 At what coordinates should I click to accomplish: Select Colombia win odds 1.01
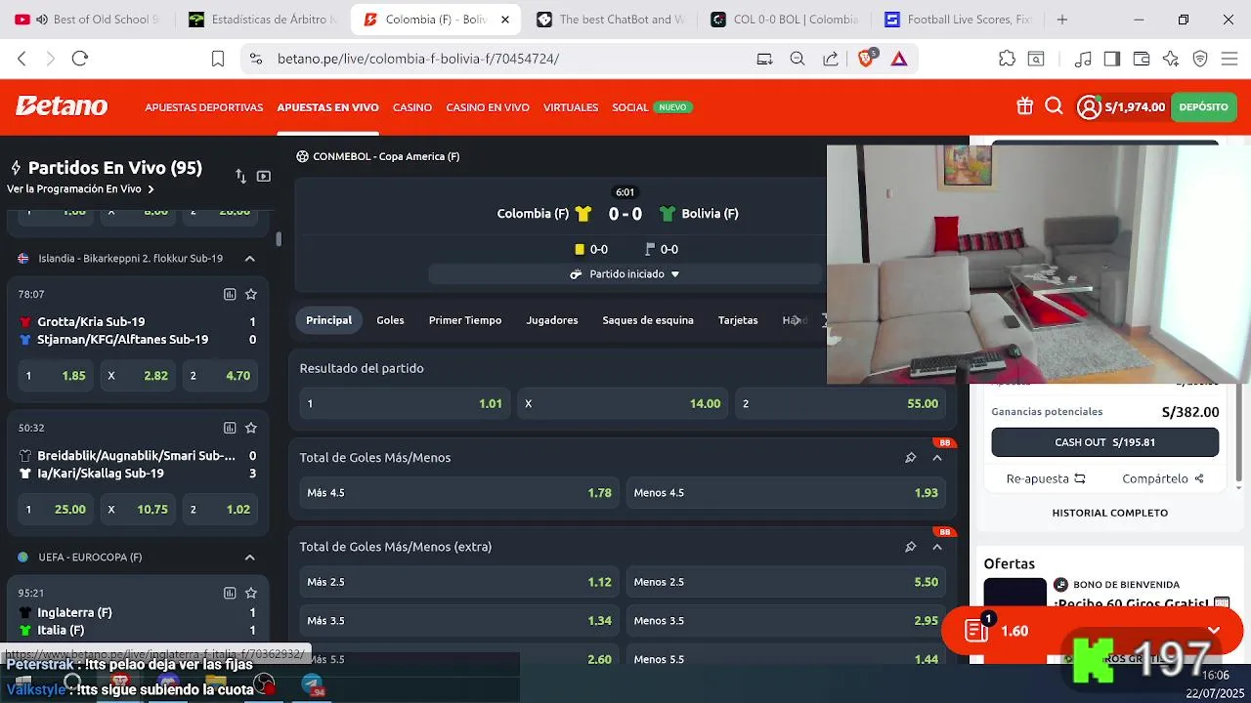click(405, 403)
